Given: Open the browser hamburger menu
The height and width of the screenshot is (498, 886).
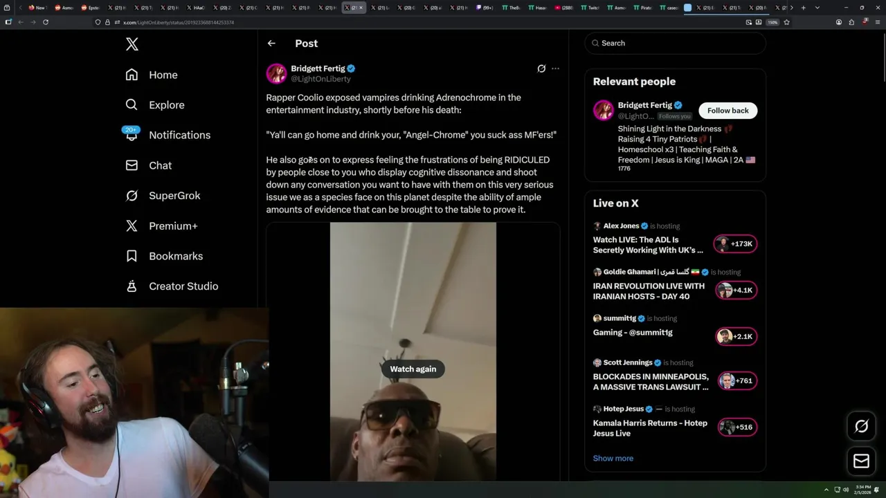Looking at the screenshot, I should click(x=878, y=22).
